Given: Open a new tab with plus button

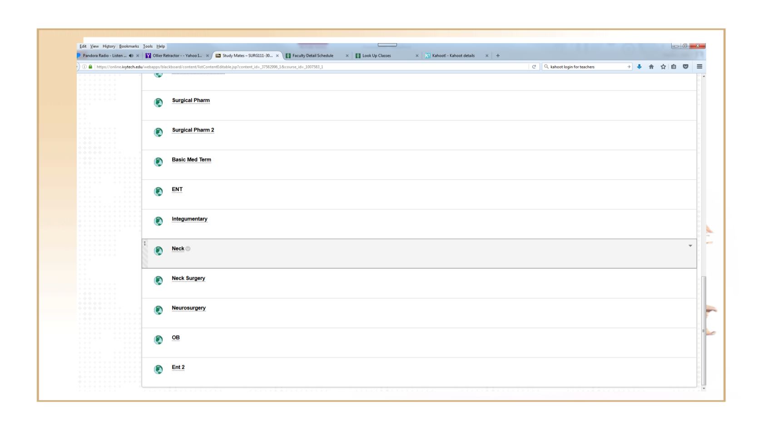Looking at the screenshot, I should tap(498, 56).
